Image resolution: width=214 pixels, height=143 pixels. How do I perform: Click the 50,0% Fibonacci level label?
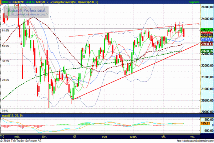(x=6, y=46)
